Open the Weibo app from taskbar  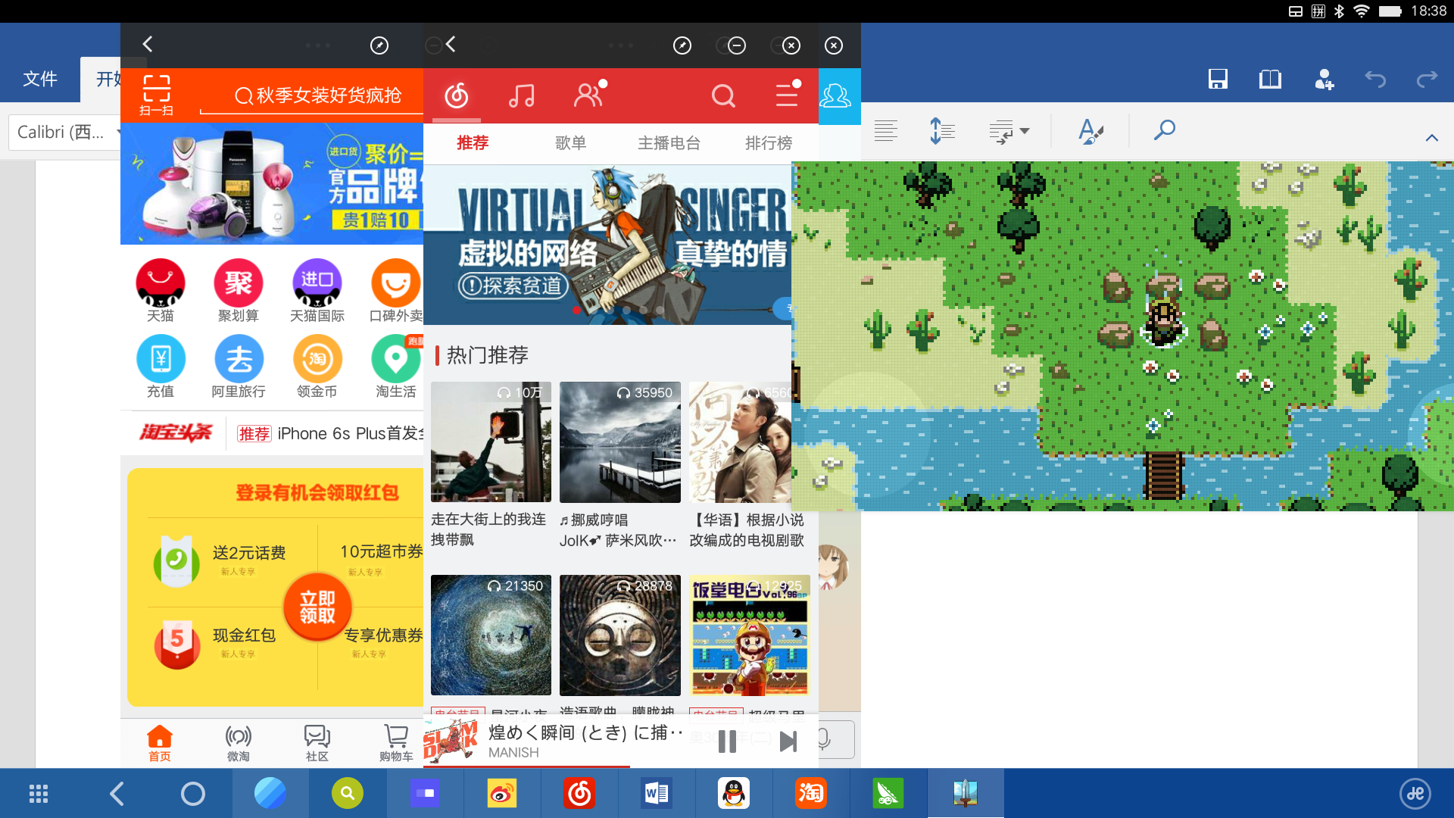point(502,794)
